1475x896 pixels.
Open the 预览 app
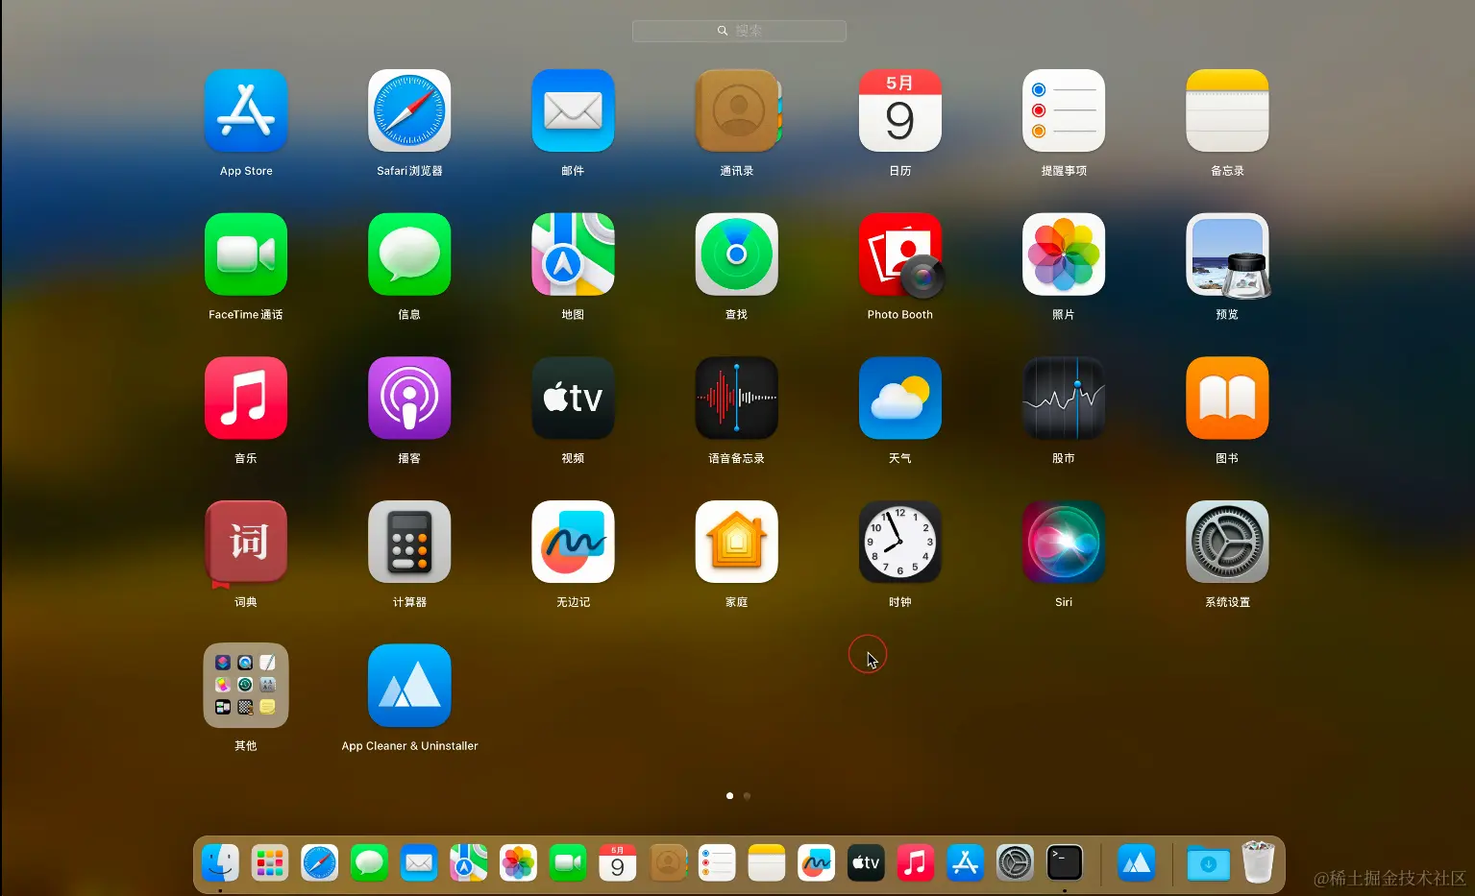coord(1227,254)
